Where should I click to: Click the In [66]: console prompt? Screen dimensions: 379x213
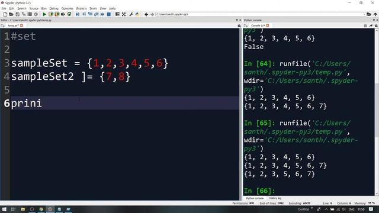259,191
